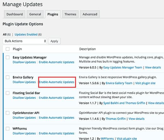Open Easy Updates Manager Team author link
Viewport: 164px width, 140px height.
[123, 67]
